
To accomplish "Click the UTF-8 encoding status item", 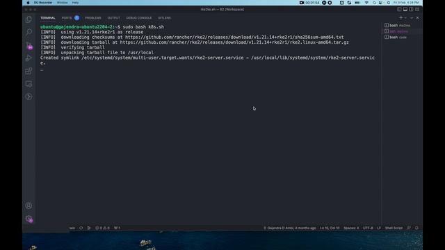I will [368, 228].
